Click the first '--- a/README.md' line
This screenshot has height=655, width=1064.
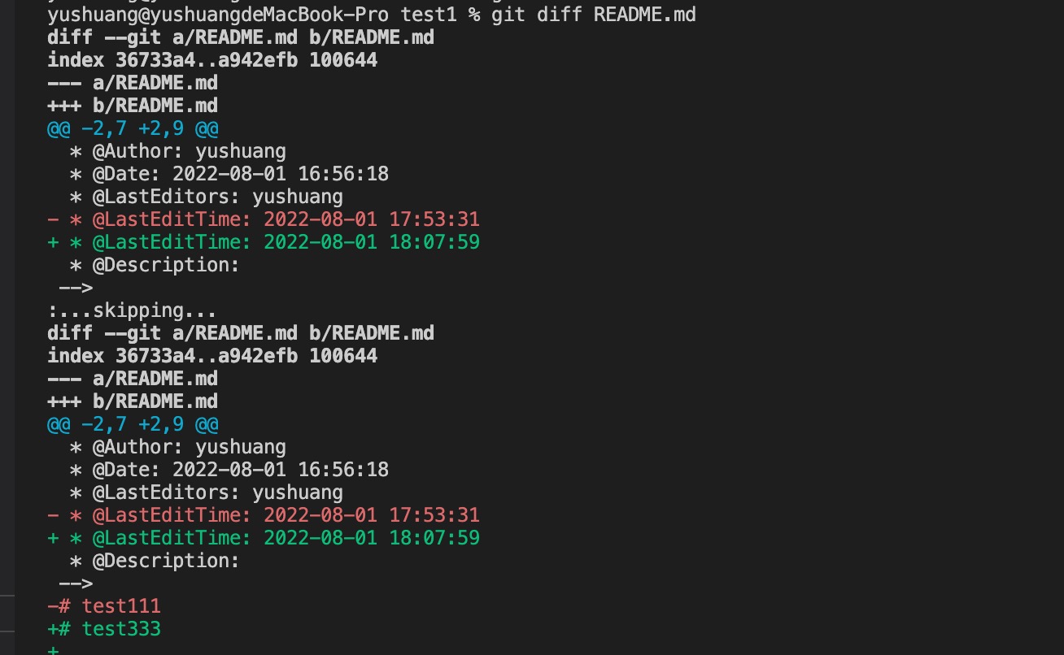pyautogui.click(x=132, y=83)
